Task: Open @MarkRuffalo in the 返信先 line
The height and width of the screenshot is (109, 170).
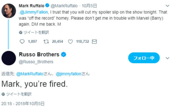Action: tap(30, 74)
